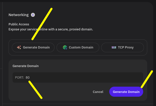Click the 'Custom Domain' text label
This screenshot has height=106, width=156.
81,47
